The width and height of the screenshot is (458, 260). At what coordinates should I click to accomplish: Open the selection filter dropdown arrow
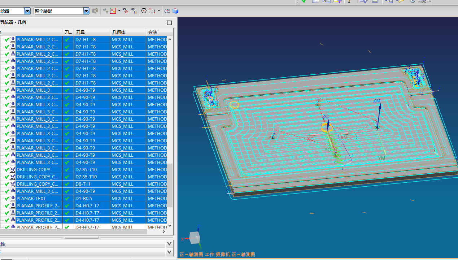click(x=27, y=11)
